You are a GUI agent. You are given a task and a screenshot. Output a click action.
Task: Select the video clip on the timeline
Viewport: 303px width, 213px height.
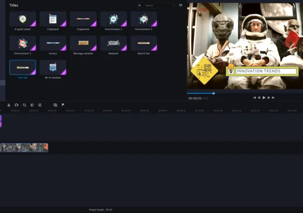tap(24, 148)
